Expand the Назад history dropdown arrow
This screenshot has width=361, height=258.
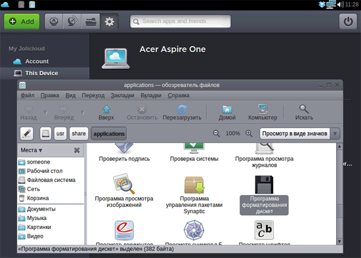coord(45,112)
